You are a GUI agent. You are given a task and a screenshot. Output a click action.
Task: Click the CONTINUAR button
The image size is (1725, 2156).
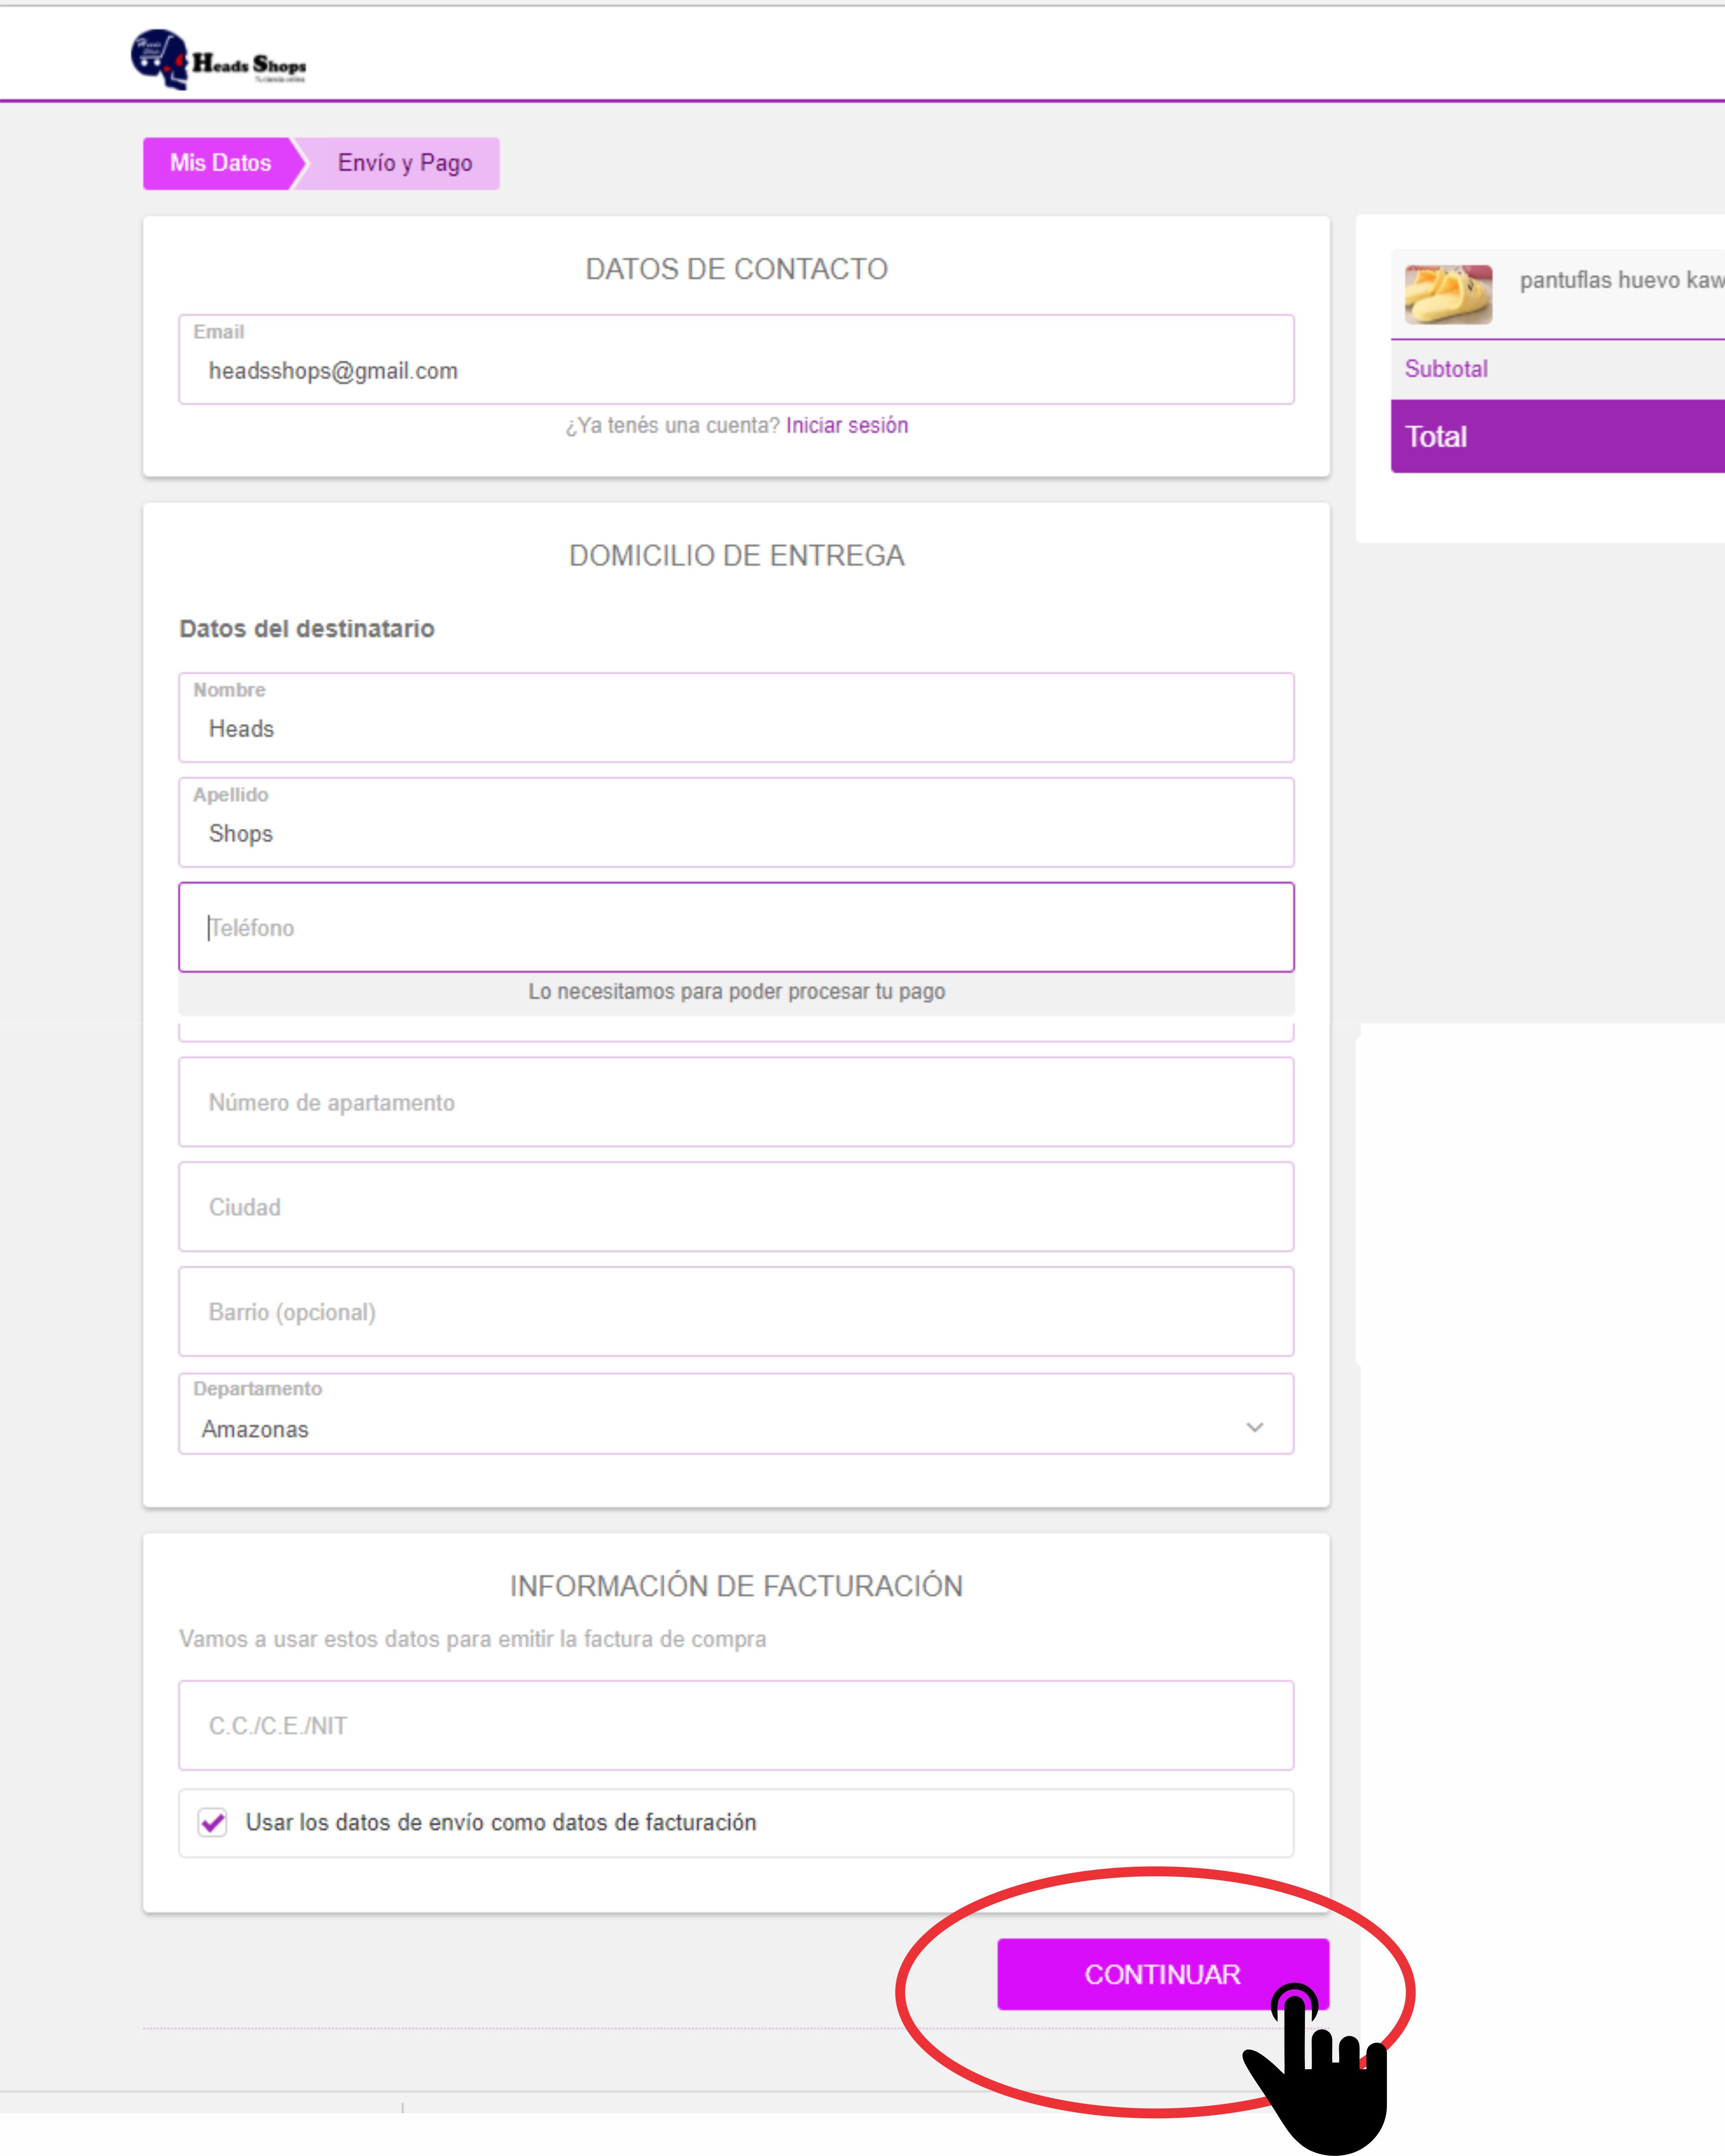click(x=1163, y=1975)
